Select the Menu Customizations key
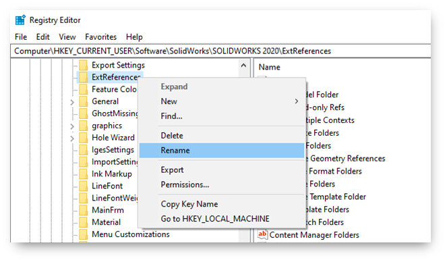The image size is (447, 262). click(x=131, y=234)
